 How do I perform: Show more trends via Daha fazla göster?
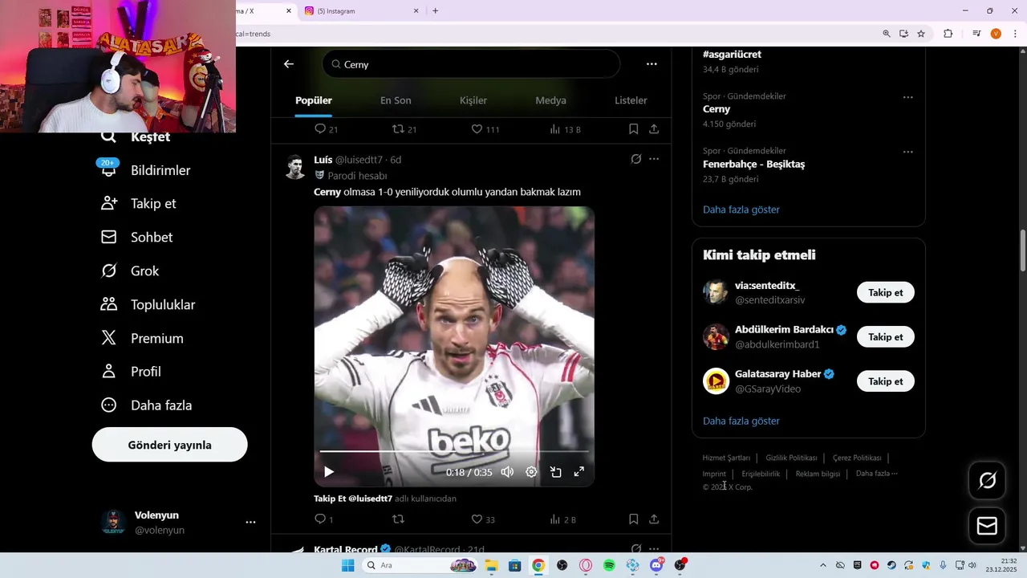[741, 210]
